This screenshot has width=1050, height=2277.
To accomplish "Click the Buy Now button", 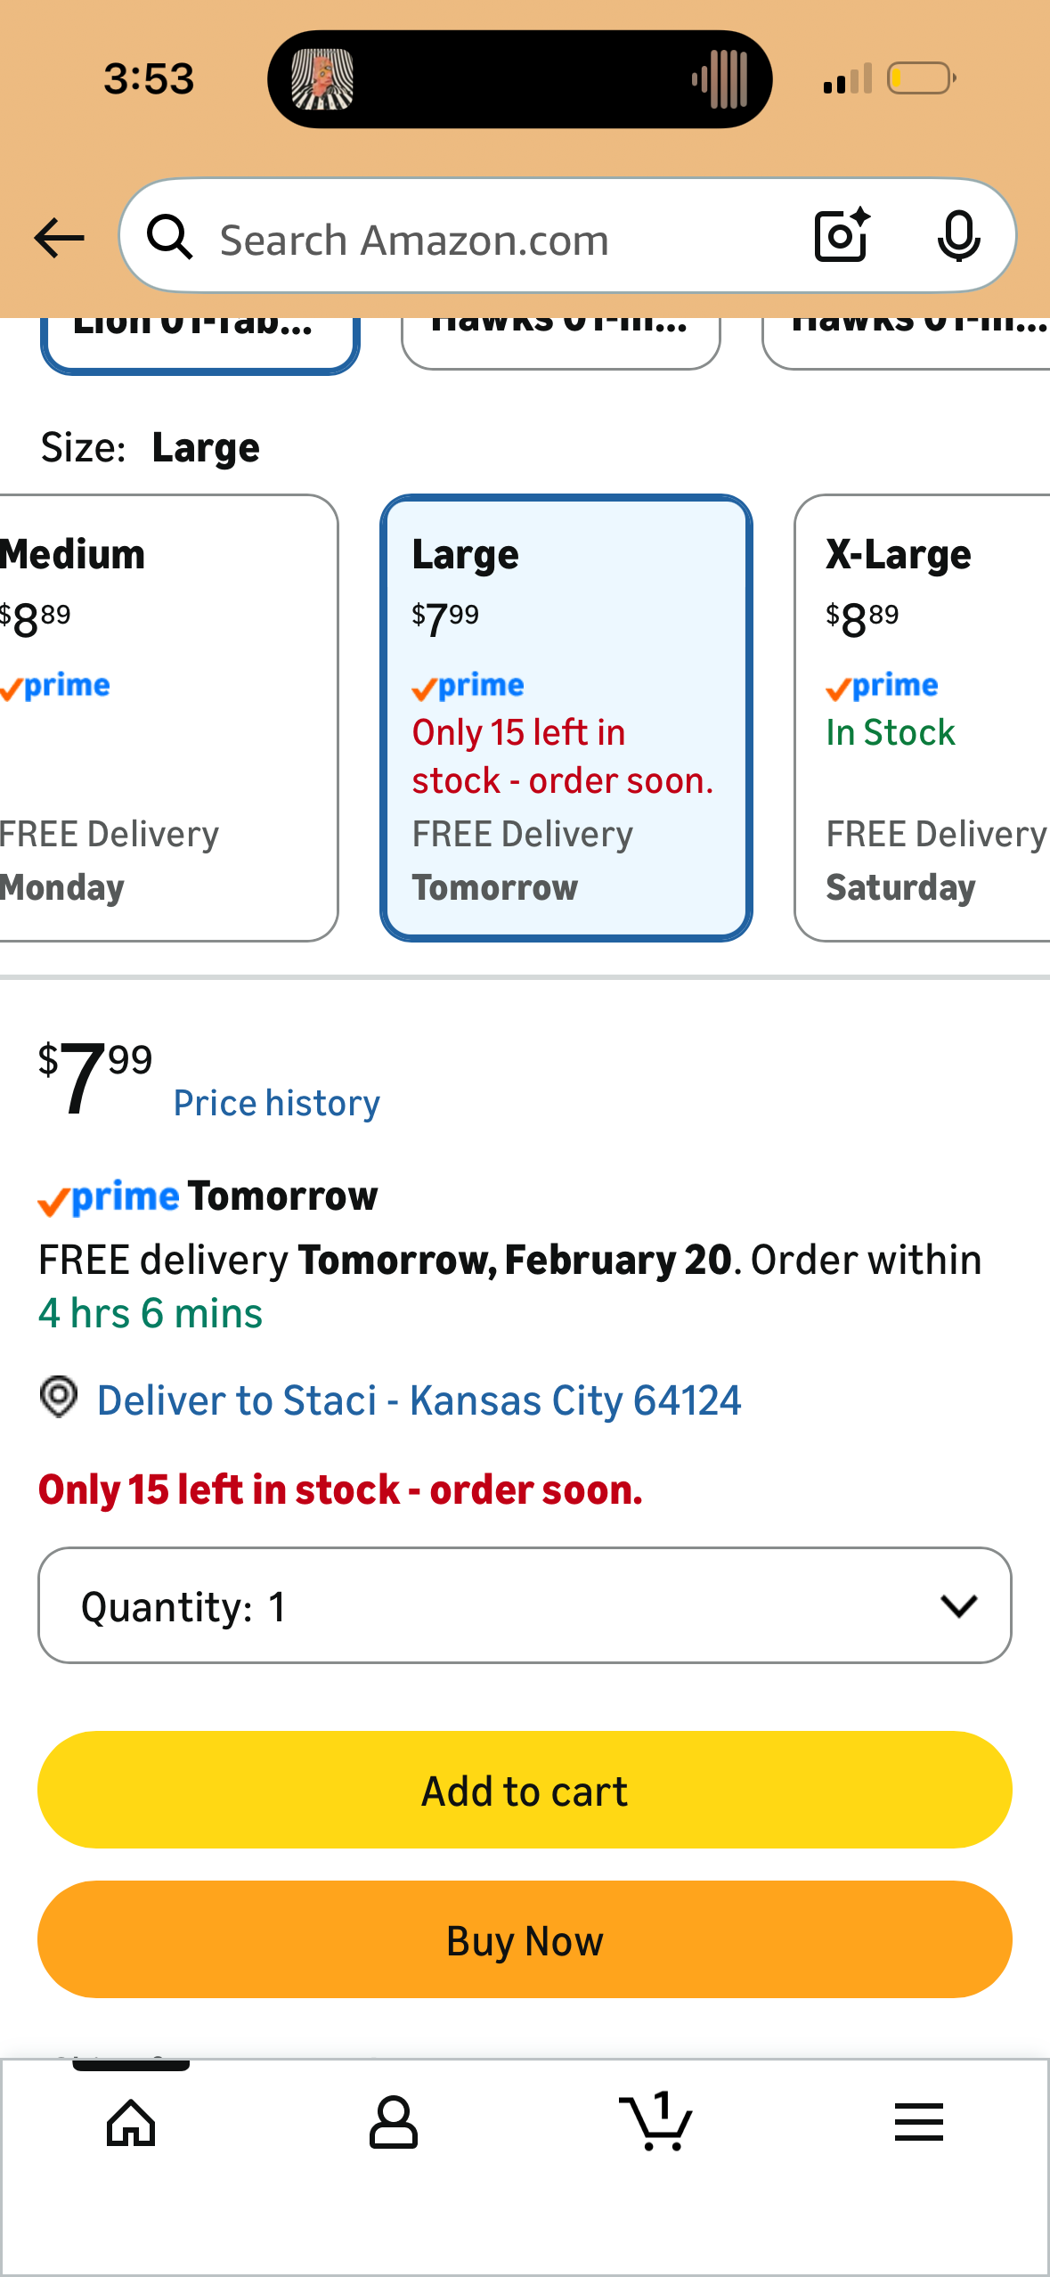I will pyautogui.click(x=525, y=1939).
